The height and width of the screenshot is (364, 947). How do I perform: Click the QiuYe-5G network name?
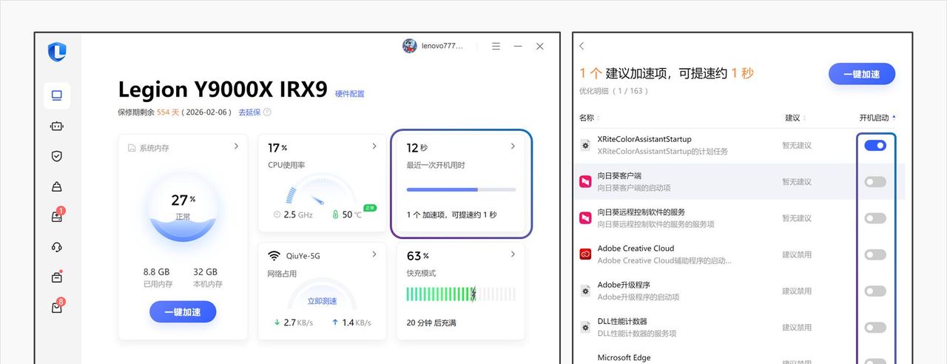303,256
